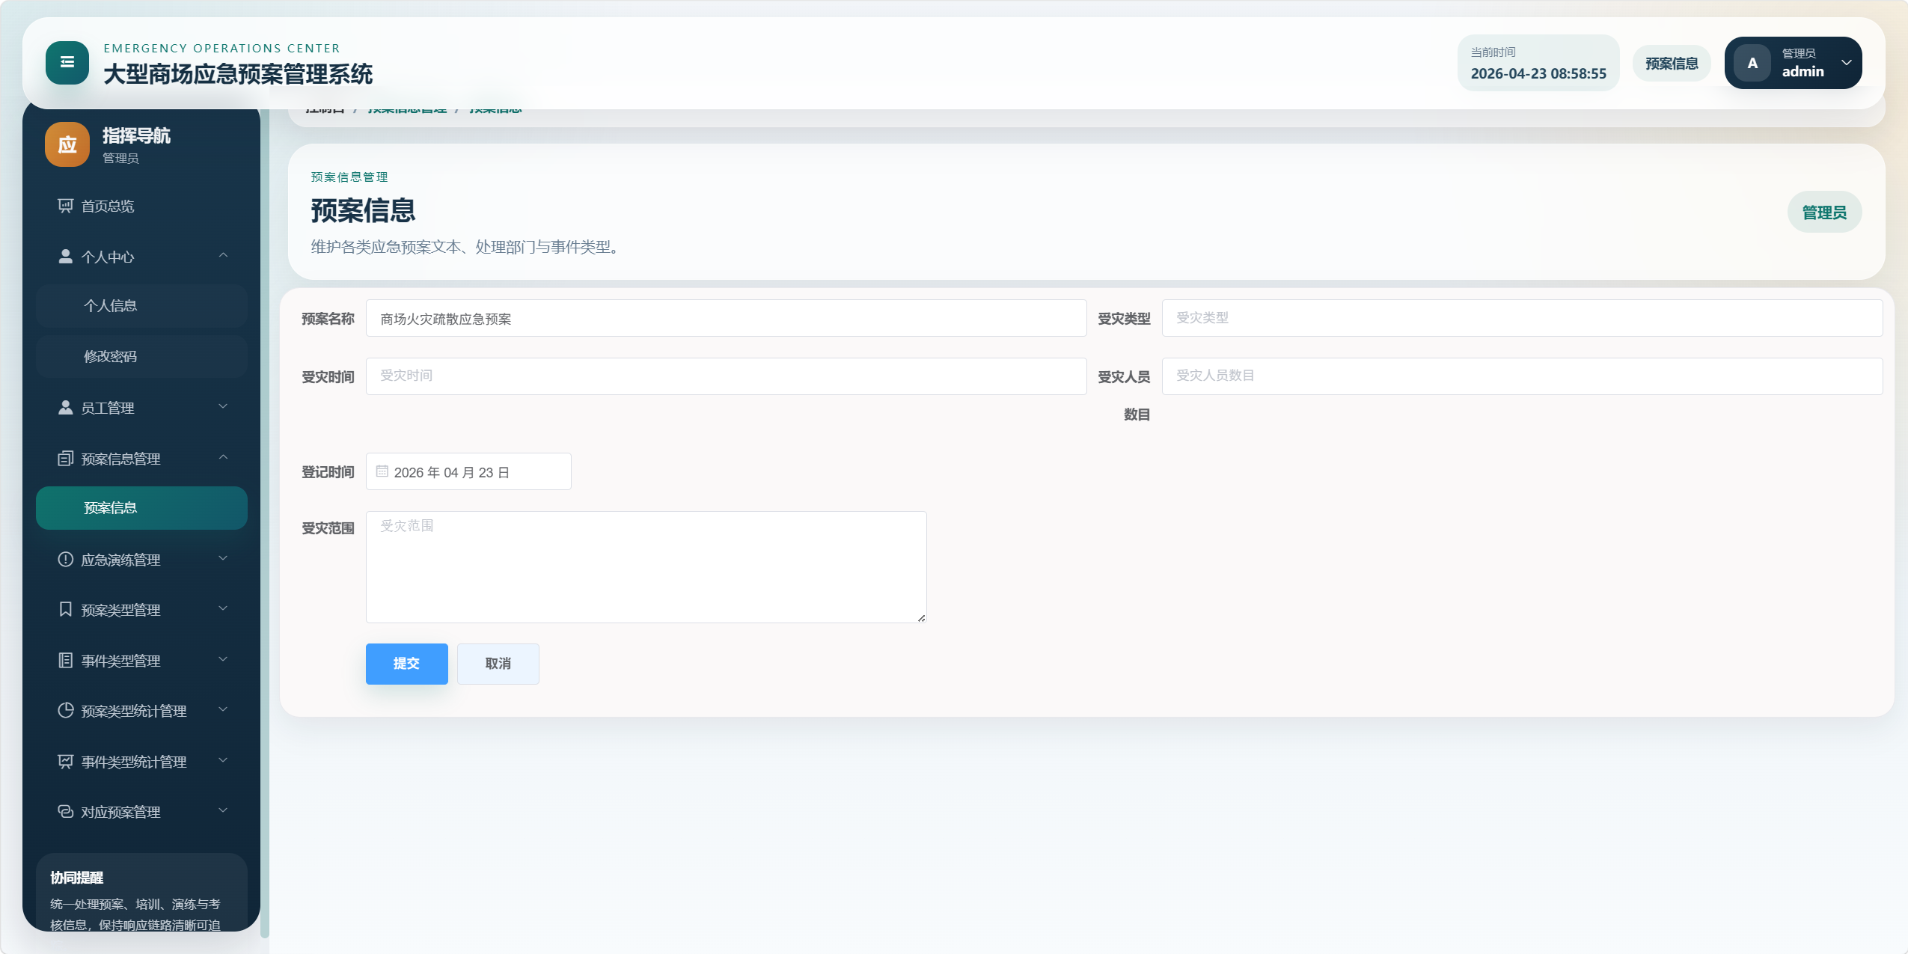
Task: Click the 对应预案管理 link icon
Action: (x=66, y=812)
